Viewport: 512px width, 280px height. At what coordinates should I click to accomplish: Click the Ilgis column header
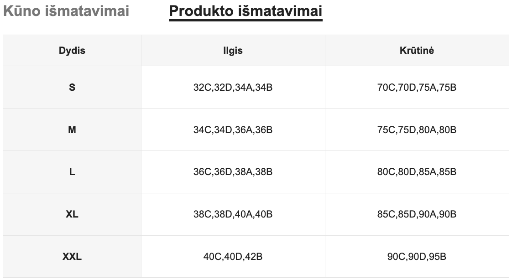(x=233, y=51)
